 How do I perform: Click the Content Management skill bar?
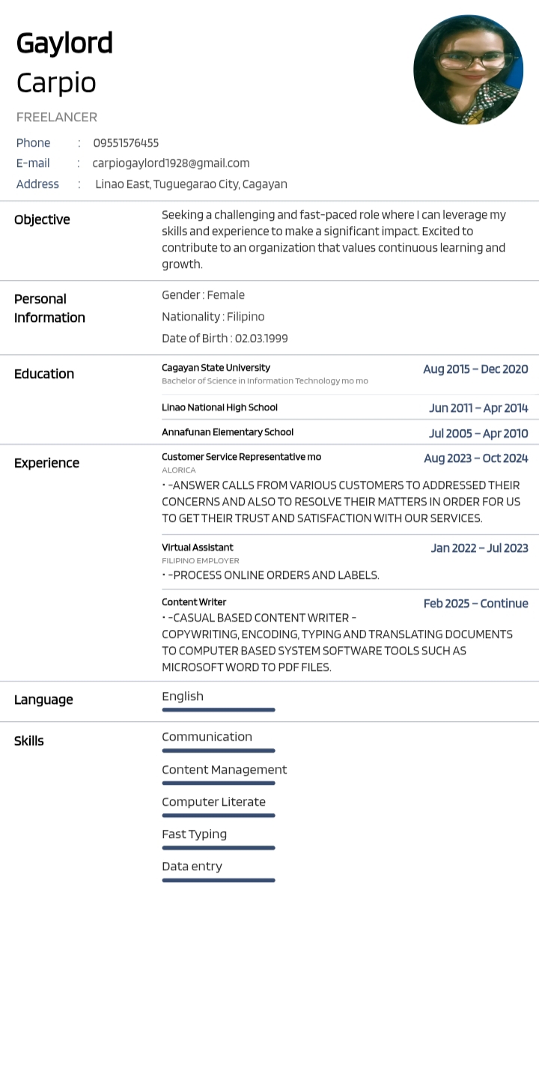point(219,783)
